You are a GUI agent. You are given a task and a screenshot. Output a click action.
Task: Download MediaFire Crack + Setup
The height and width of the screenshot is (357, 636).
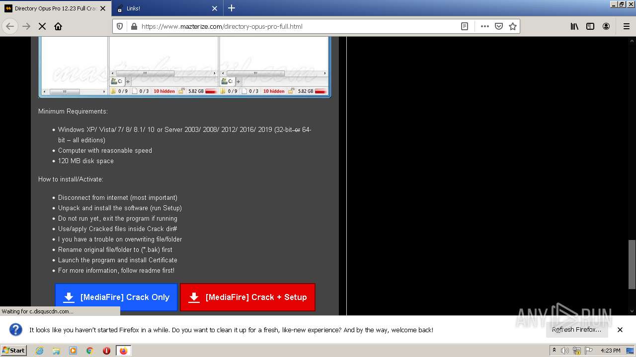(247, 297)
